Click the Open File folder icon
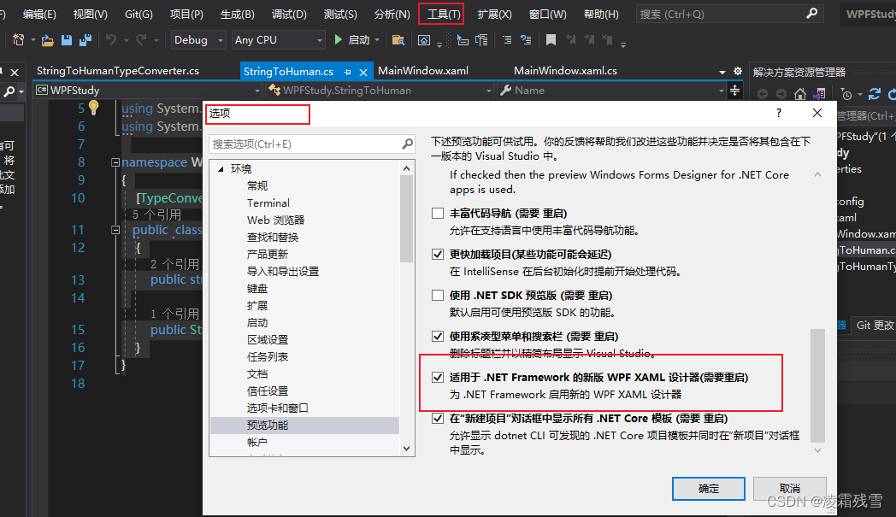The image size is (896, 517). coord(48,39)
